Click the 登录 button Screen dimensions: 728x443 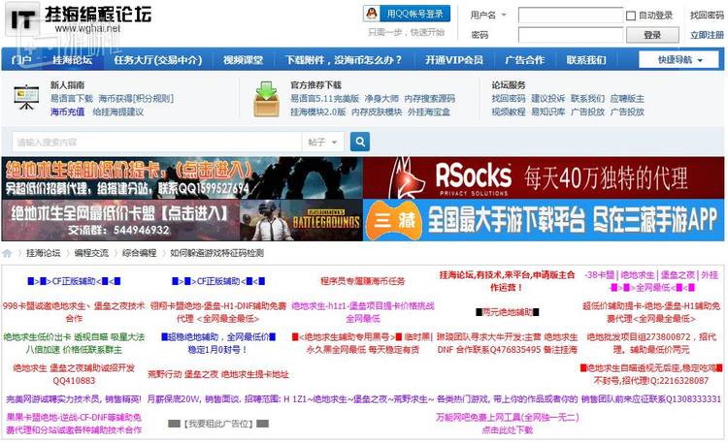coord(651,35)
